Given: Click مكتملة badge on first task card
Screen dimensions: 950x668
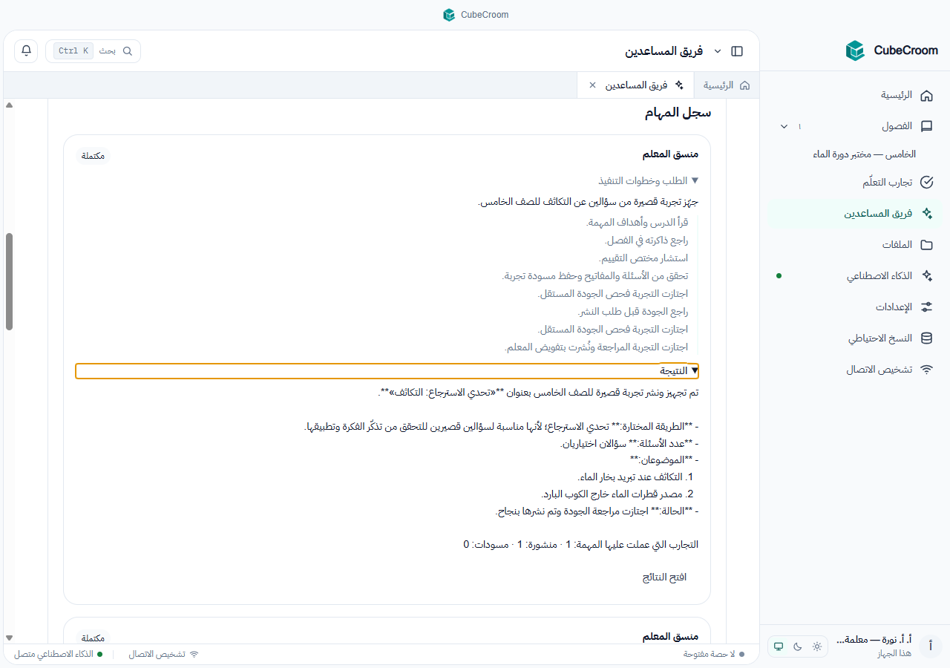Looking at the screenshot, I should [x=93, y=156].
